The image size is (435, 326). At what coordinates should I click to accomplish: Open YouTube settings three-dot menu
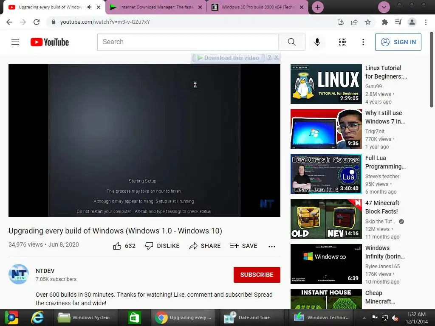point(363,42)
